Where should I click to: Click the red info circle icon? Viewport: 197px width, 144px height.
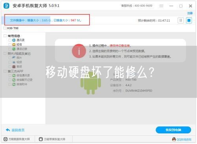[x=79, y=51]
